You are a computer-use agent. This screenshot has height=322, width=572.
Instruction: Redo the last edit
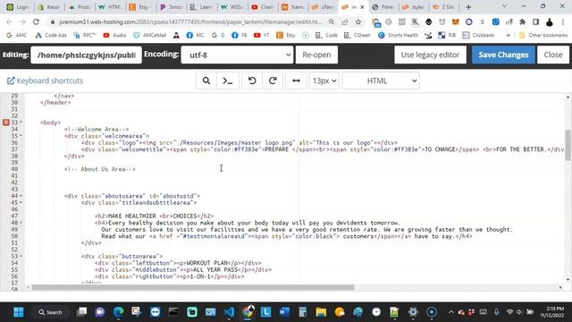coord(273,80)
